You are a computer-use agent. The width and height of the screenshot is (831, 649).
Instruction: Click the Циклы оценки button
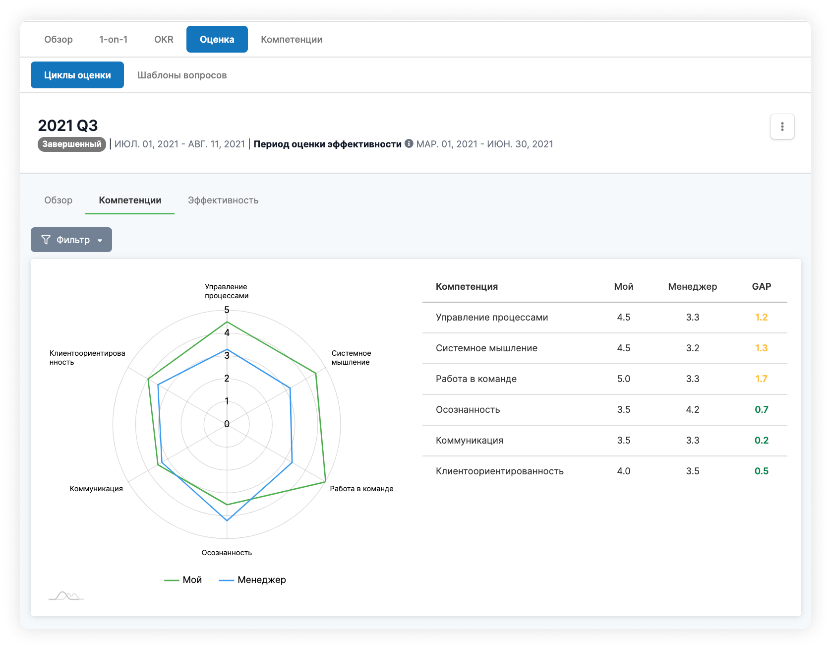point(77,75)
